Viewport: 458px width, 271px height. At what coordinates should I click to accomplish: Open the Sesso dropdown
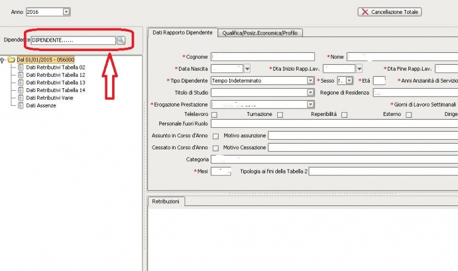(350, 81)
